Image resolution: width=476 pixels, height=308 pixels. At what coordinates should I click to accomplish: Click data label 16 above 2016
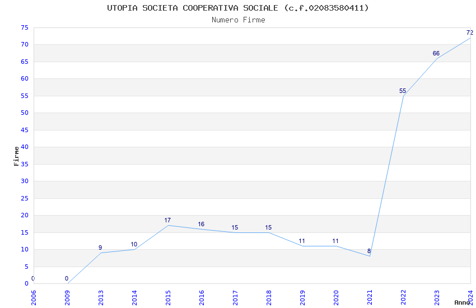coord(201,224)
